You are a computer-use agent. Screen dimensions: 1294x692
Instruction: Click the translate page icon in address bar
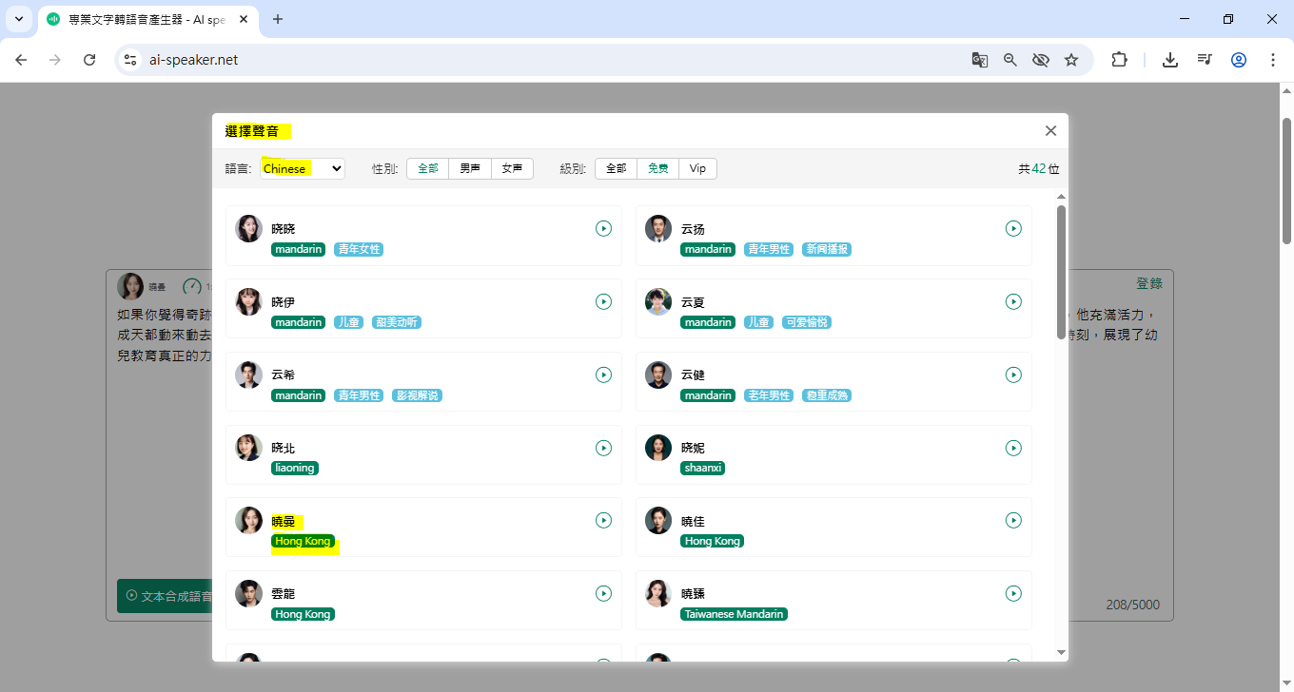point(979,60)
